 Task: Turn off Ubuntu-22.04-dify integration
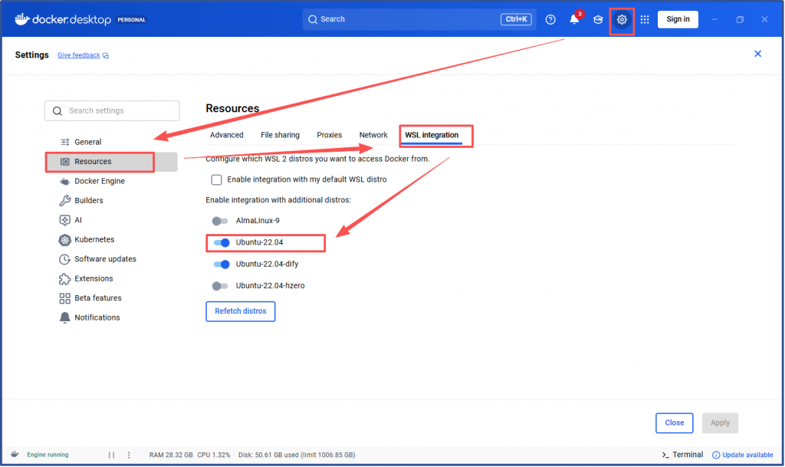click(x=222, y=265)
